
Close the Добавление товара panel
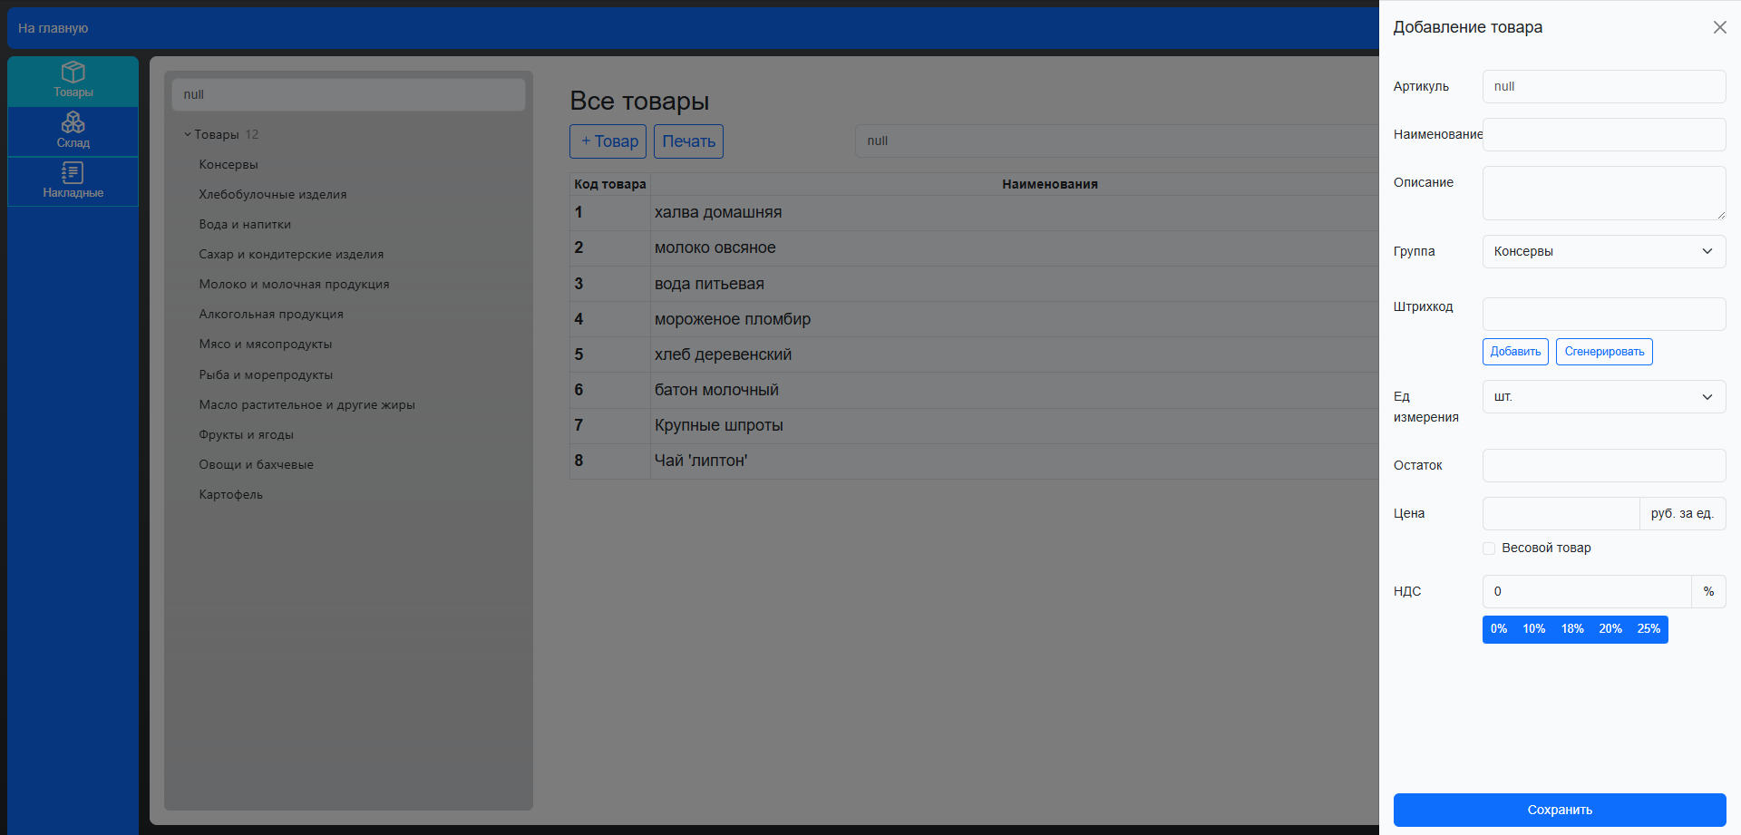(1719, 27)
